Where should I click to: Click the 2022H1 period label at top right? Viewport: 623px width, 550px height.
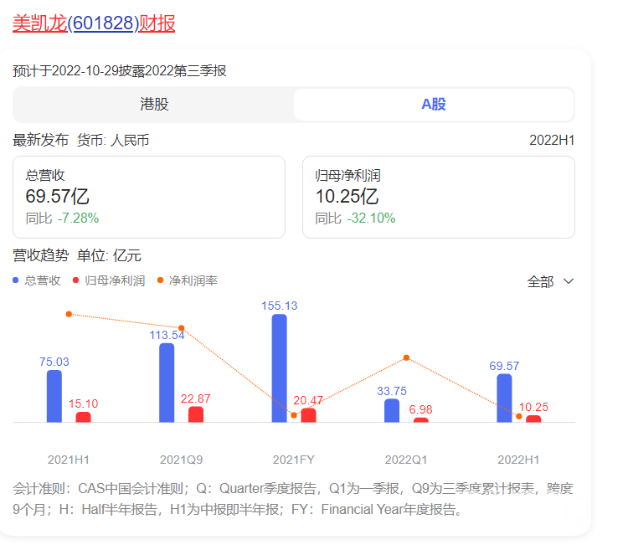click(552, 140)
